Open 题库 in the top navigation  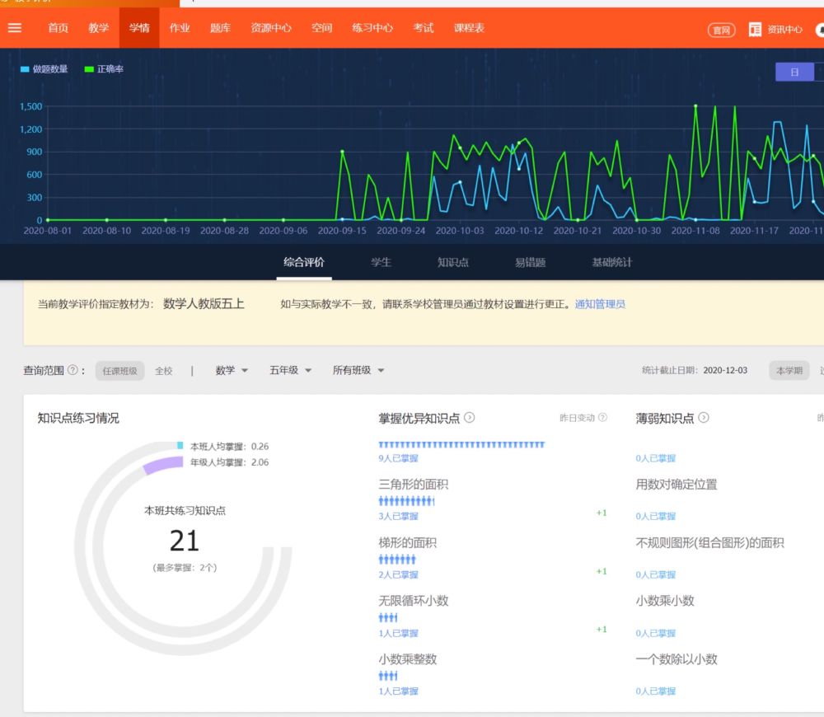click(x=220, y=28)
